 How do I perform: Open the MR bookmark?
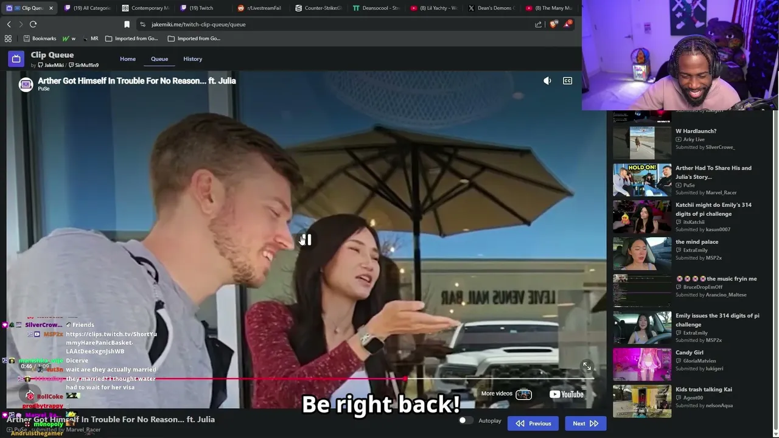pos(90,38)
